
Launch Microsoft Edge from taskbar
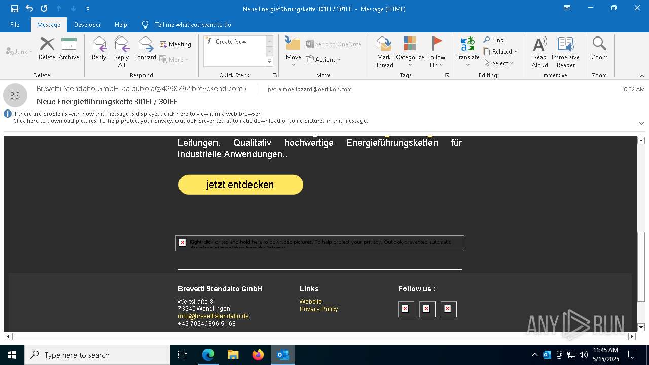(x=208, y=355)
